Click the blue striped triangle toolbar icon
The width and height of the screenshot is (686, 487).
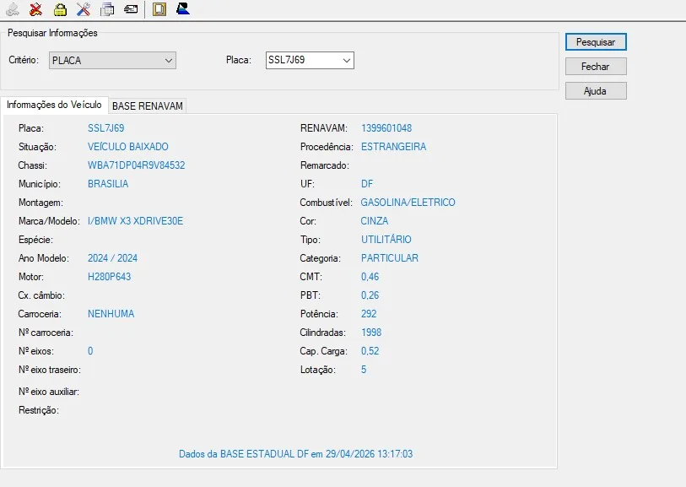click(183, 8)
